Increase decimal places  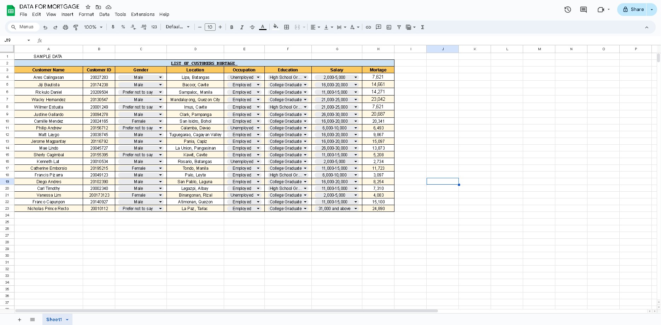tap(144, 27)
